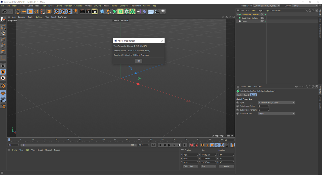Click the Position X input field
The image size is (322, 175).
pyautogui.click(x=190, y=155)
